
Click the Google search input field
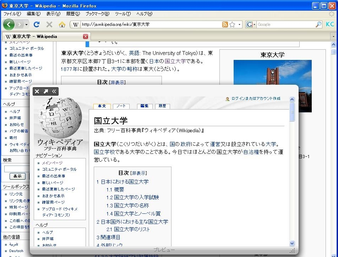pyautogui.click(x=286, y=24)
